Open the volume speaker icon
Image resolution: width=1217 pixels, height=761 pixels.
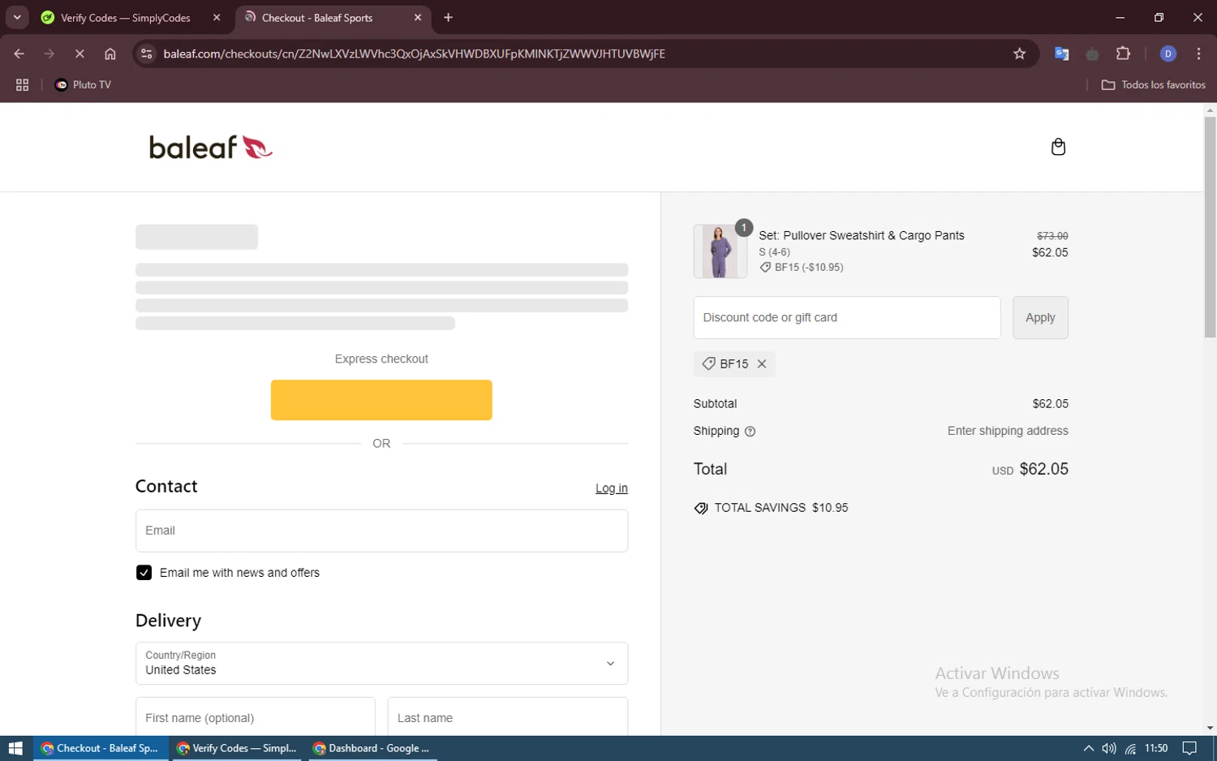[1109, 748]
